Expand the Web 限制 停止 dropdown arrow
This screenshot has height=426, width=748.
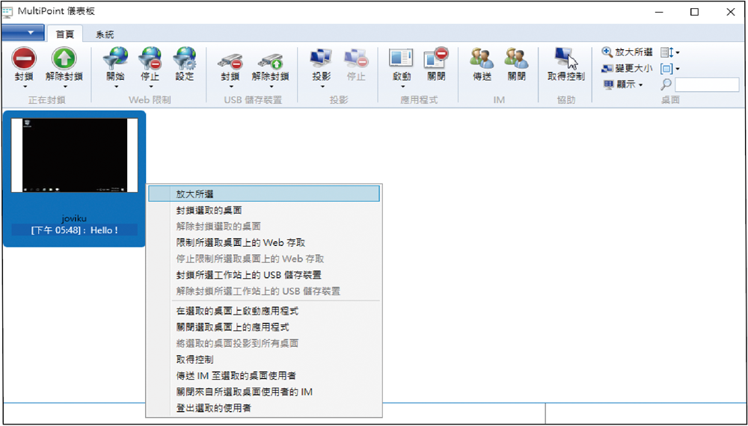[x=150, y=86]
